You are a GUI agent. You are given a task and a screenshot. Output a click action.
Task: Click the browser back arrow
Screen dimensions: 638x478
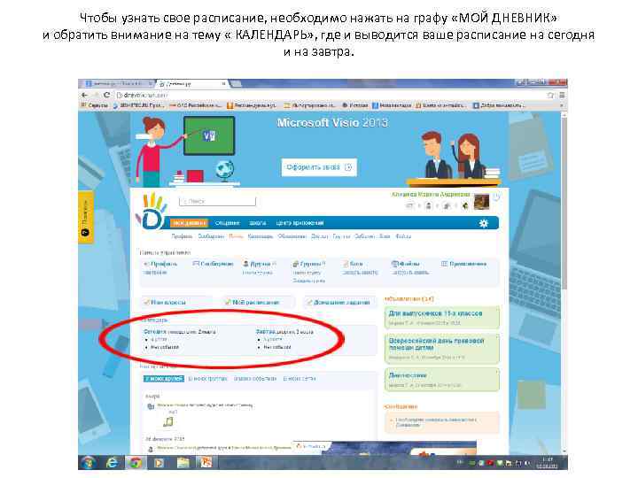(x=85, y=95)
